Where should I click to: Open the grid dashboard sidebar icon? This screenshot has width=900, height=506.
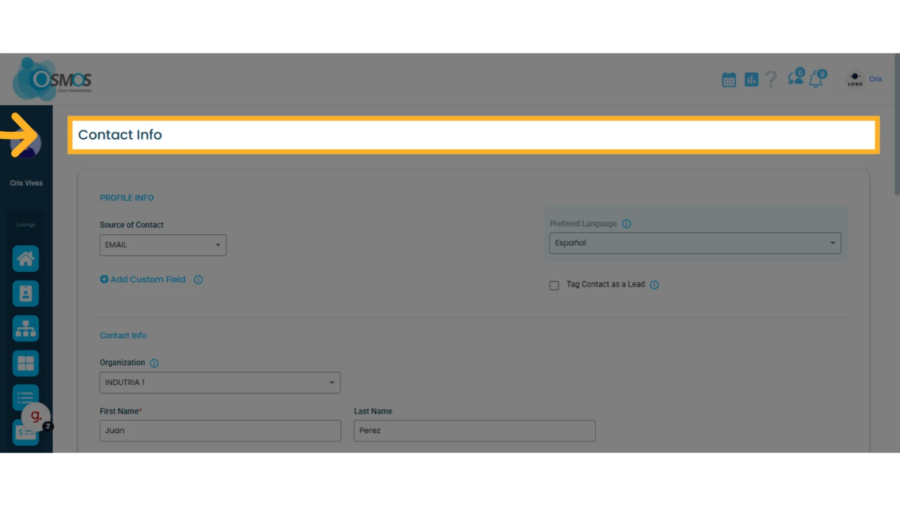(26, 363)
